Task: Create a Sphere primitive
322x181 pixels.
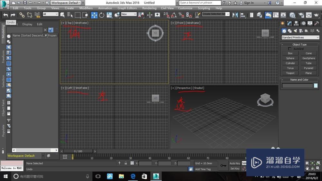Action: (x=290, y=58)
